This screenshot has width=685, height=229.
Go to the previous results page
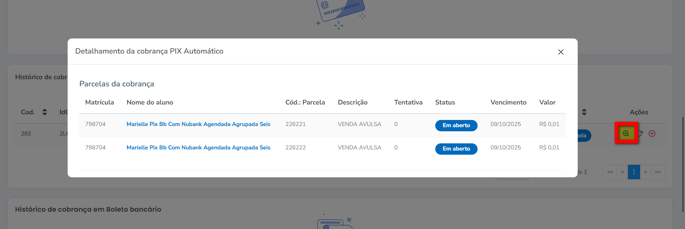point(622,172)
